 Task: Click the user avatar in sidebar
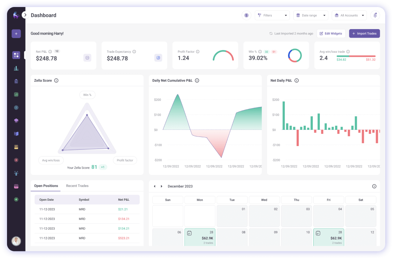[16, 241]
